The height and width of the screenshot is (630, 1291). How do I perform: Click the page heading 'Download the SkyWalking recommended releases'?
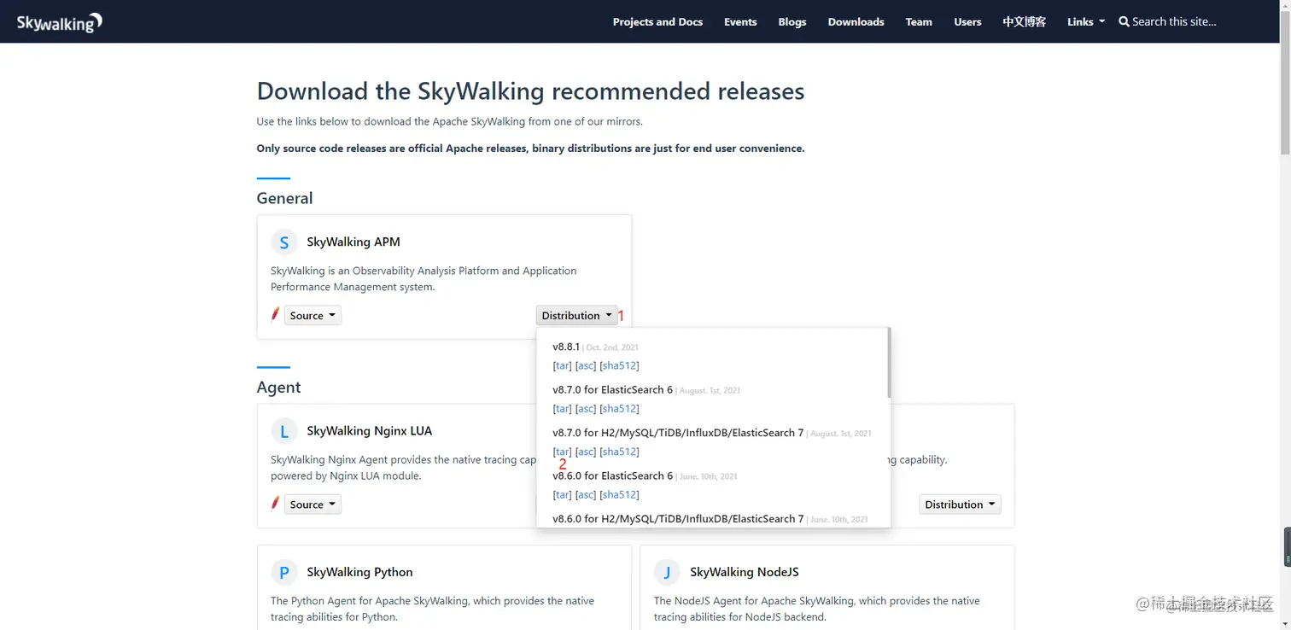(530, 91)
